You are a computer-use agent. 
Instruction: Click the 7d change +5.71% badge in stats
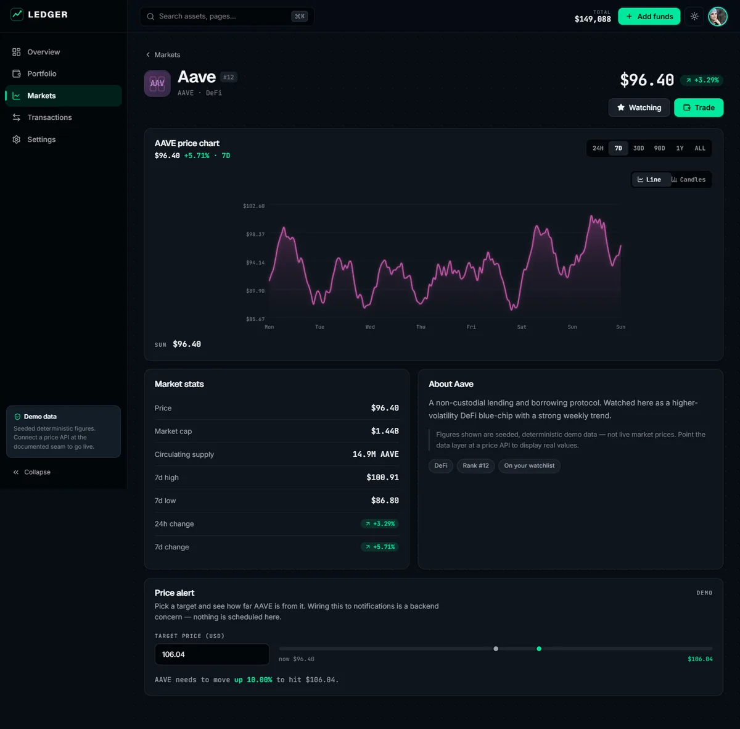click(380, 547)
